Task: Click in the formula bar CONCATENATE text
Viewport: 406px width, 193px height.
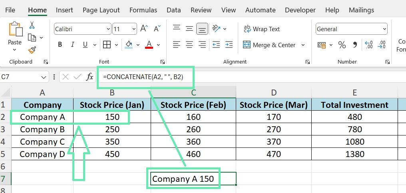Action: (143, 77)
